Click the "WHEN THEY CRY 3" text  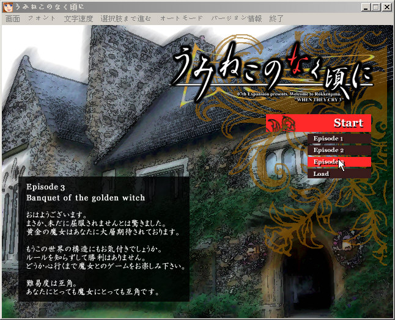[x=320, y=100]
